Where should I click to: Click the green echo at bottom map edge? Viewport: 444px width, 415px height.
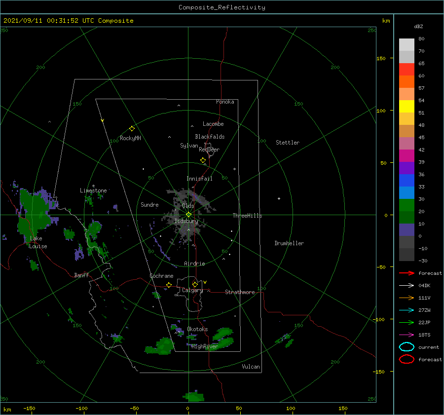[x=194, y=397]
